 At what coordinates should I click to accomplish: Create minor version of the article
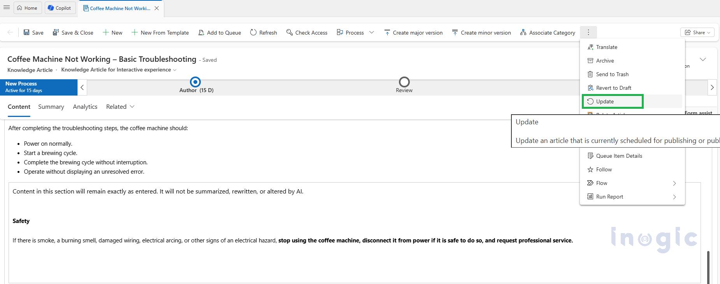481,33
